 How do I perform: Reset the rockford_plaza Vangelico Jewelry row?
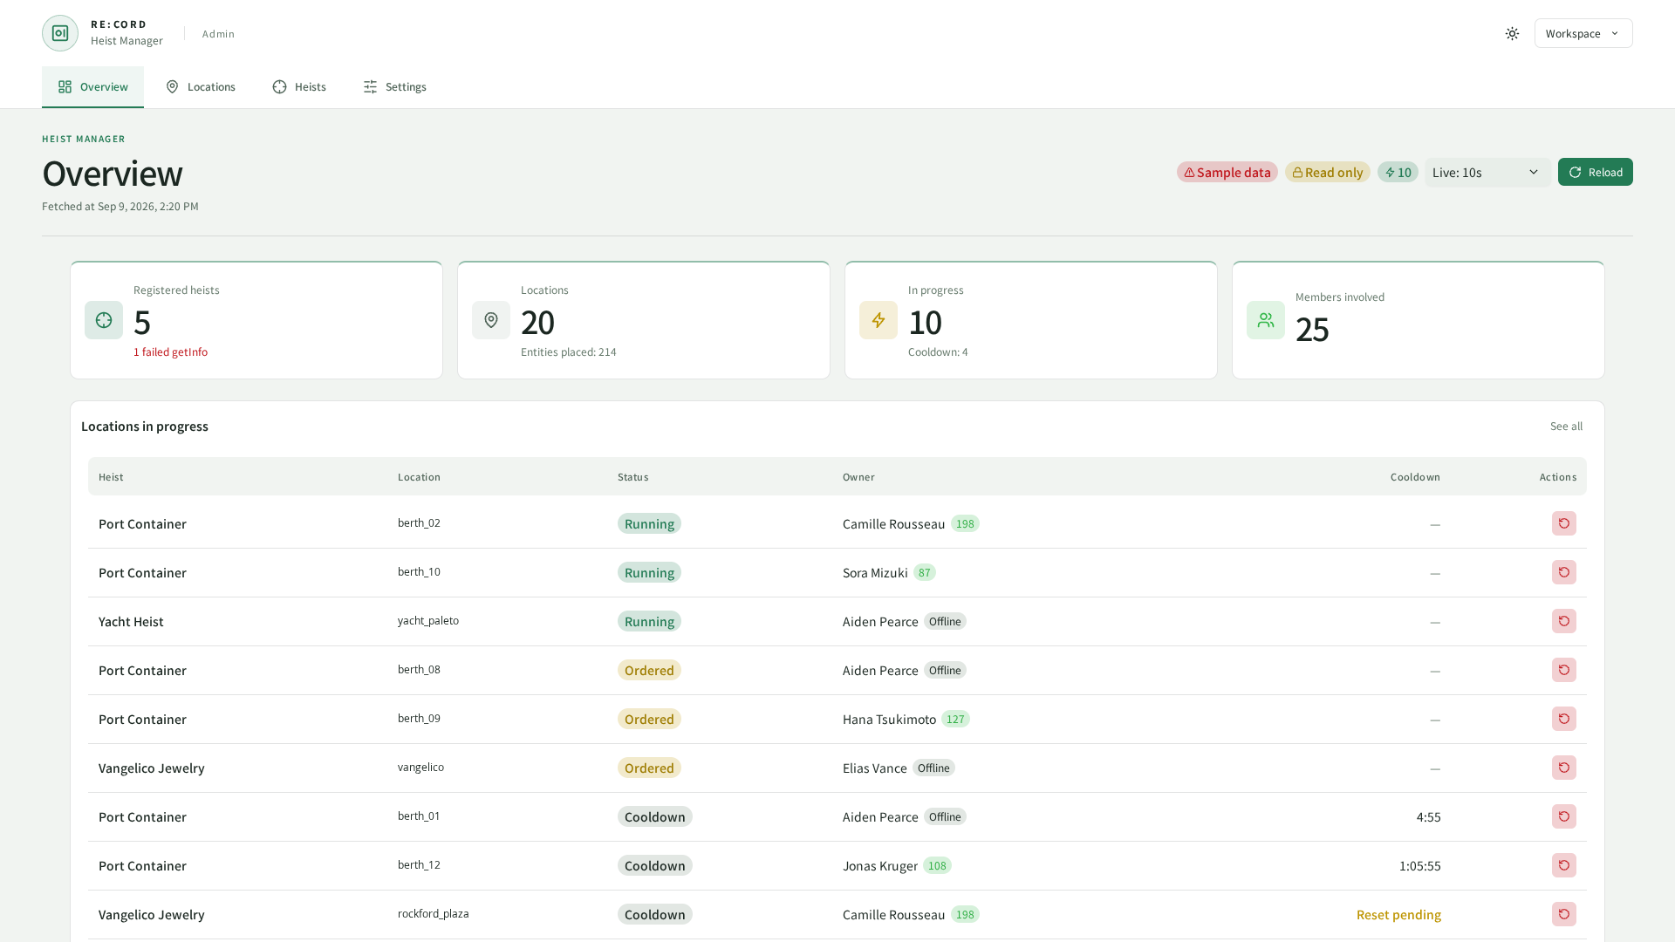1564,914
